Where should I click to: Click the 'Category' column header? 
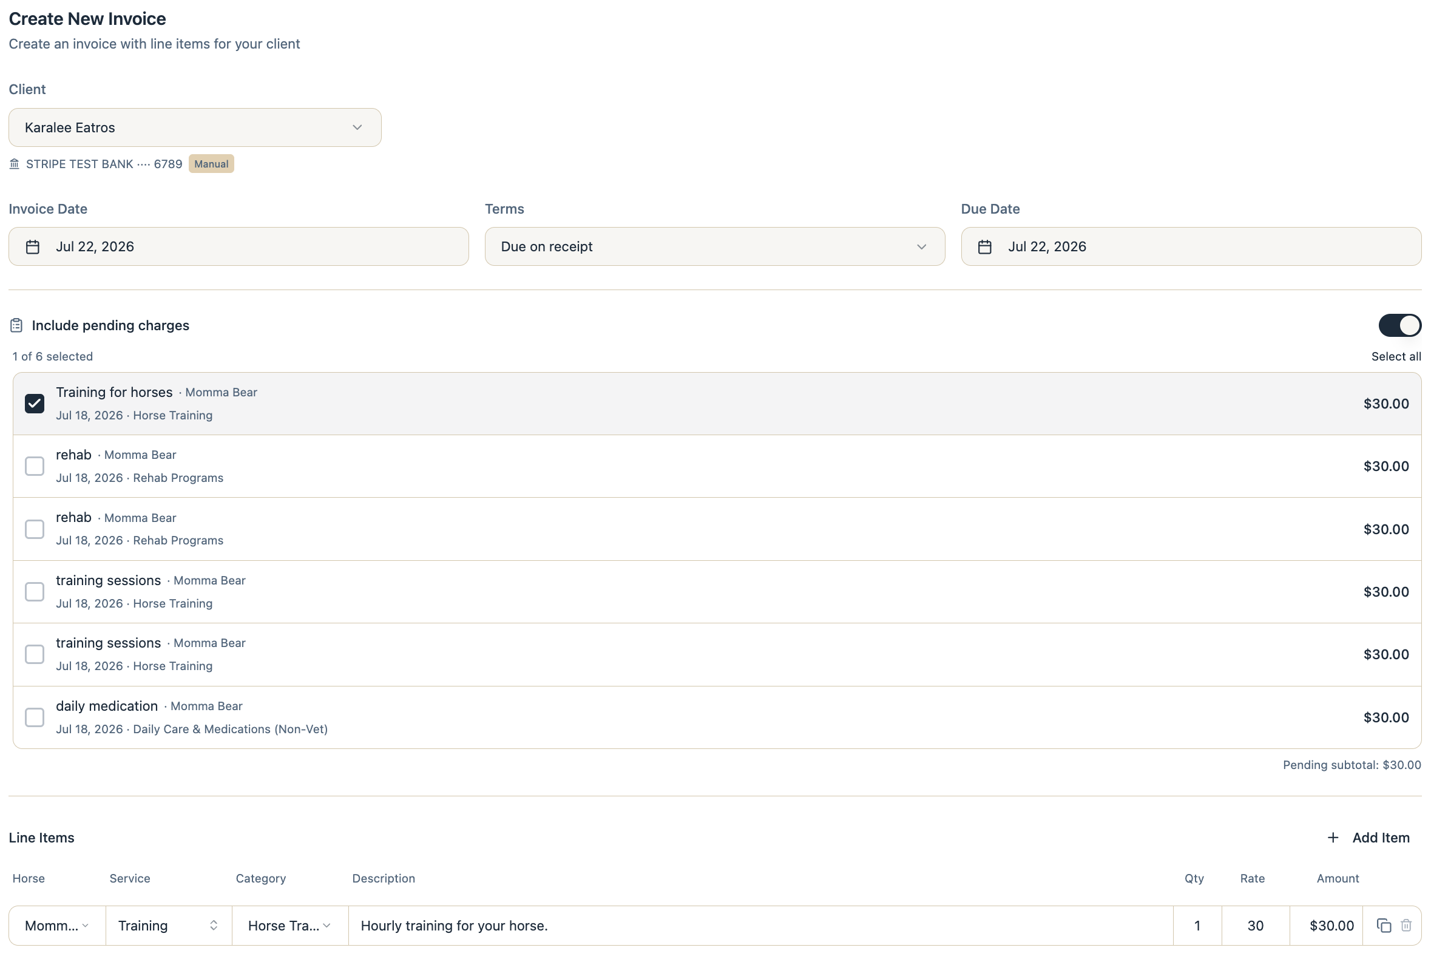261,878
